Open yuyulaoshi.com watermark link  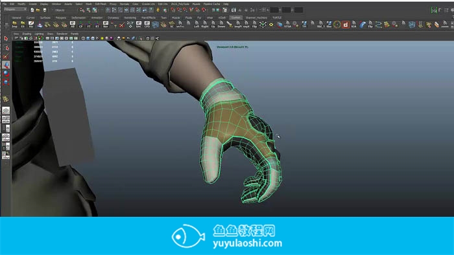(248, 243)
